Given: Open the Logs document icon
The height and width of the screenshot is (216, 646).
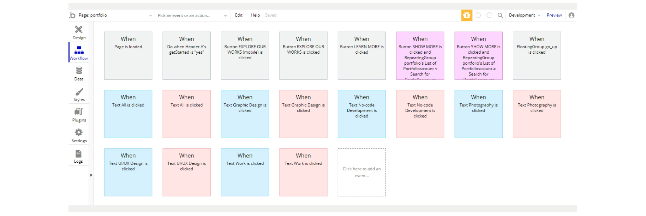Looking at the screenshot, I should click(78, 154).
